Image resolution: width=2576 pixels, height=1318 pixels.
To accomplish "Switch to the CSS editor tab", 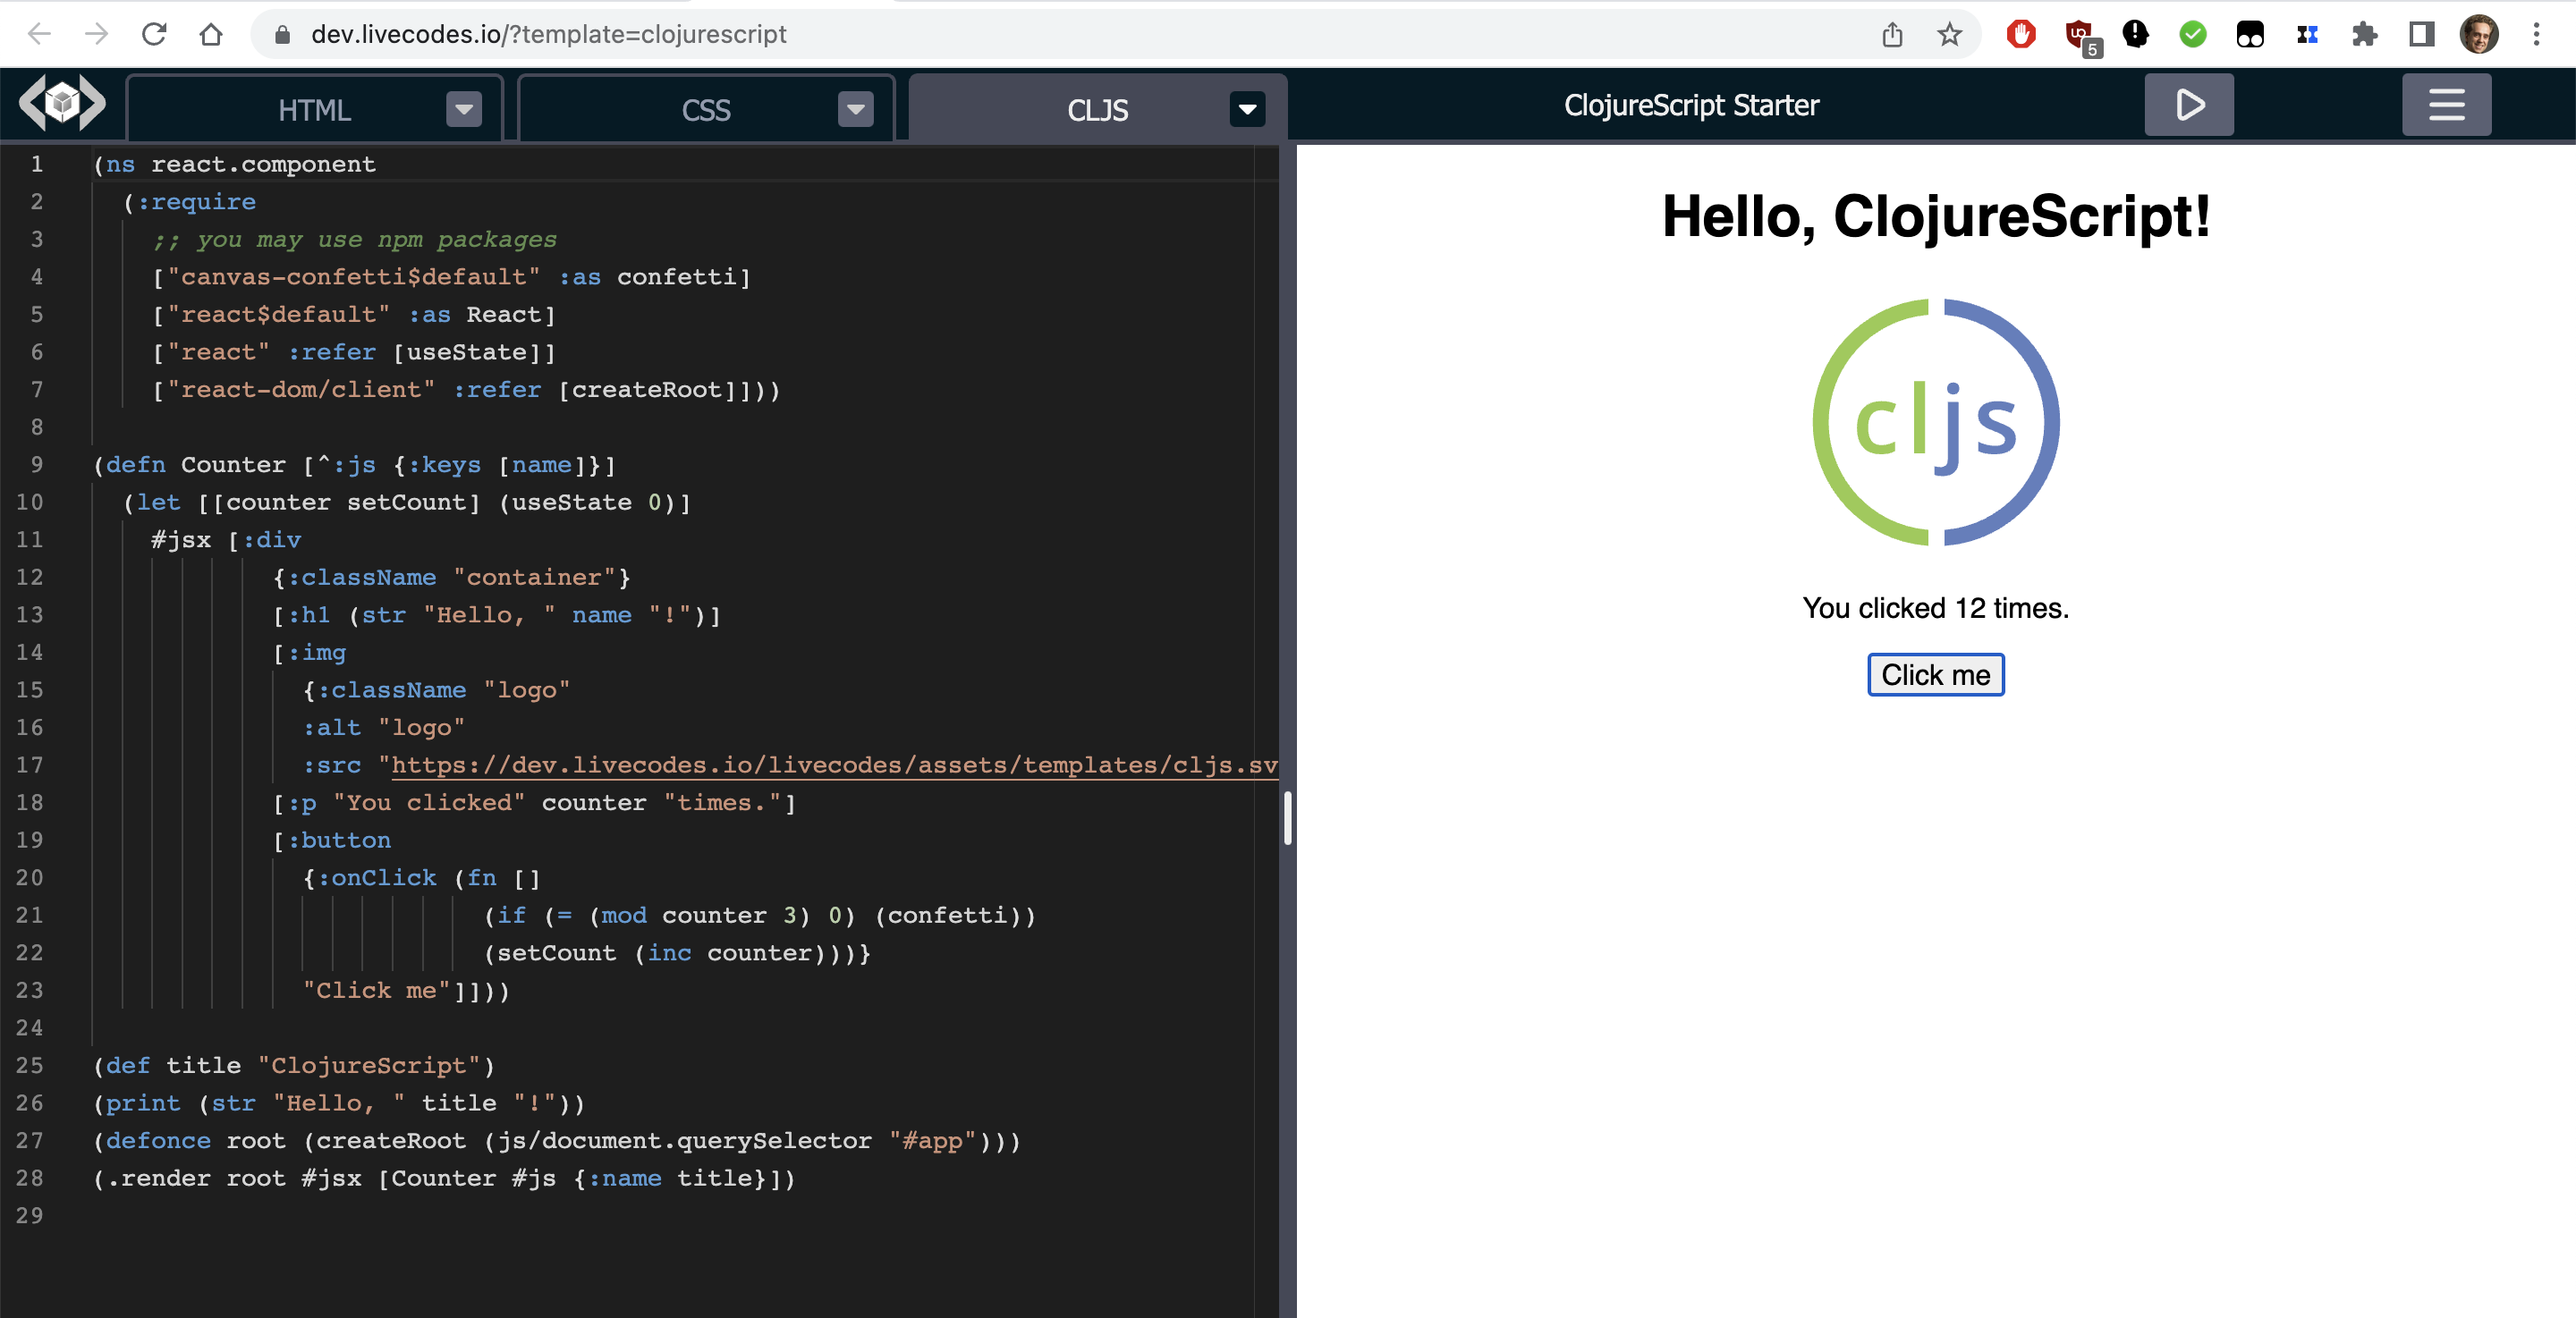I will point(706,109).
